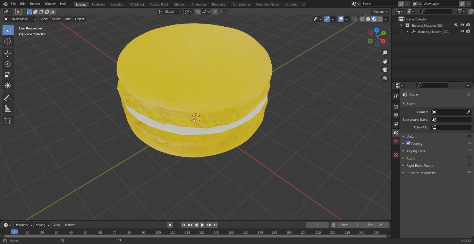
Task: Switch to the Sculpting workspace tab
Action: (x=117, y=4)
